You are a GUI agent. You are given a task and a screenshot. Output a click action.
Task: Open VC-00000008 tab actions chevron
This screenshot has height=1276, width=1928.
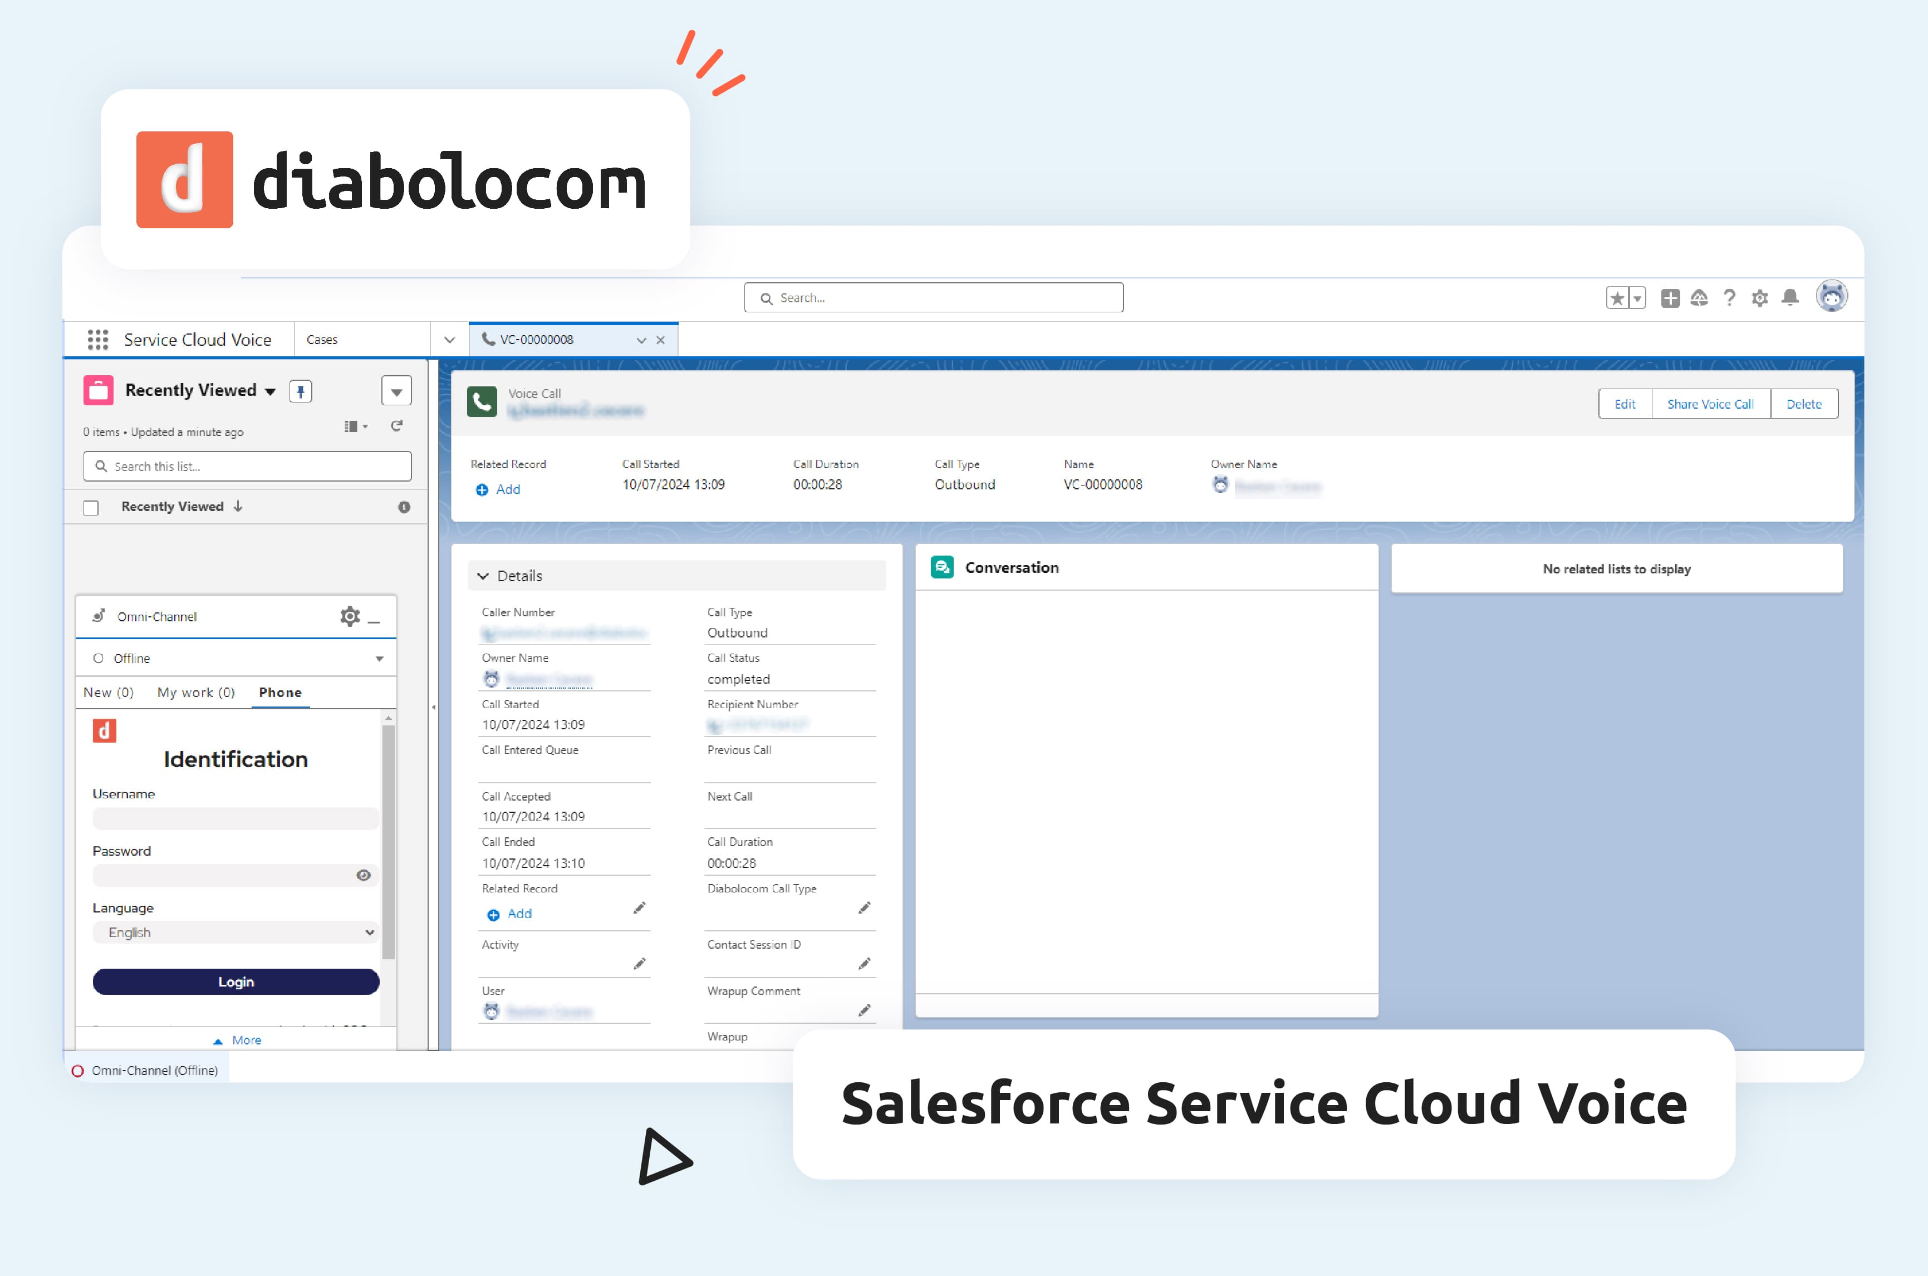pos(641,340)
